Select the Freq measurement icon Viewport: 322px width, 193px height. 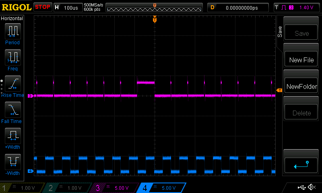(x=13, y=57)
